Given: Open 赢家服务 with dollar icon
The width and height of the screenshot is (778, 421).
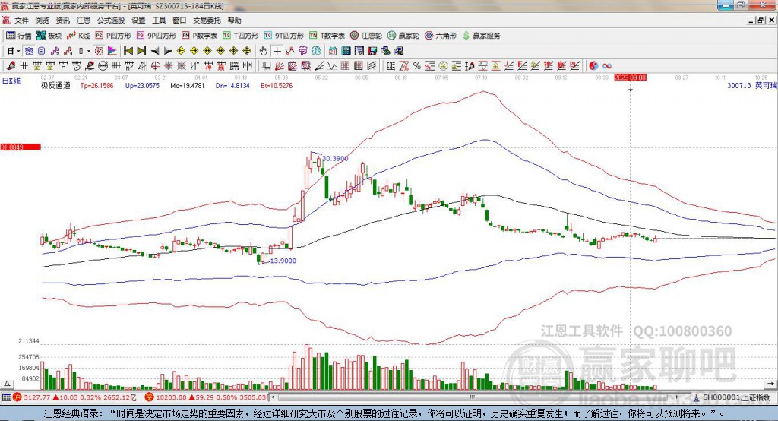Looking at the screenshot, I should [481, 36].
